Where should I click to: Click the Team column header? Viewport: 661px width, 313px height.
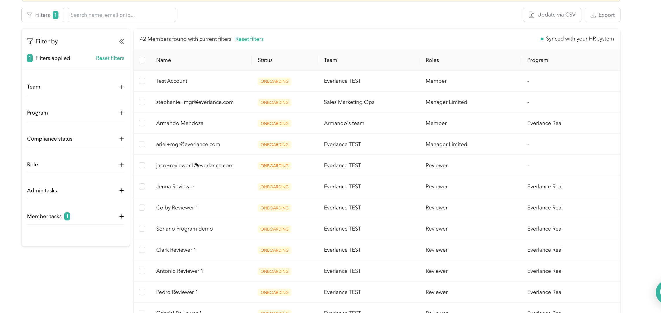click(x=330, y=60)
